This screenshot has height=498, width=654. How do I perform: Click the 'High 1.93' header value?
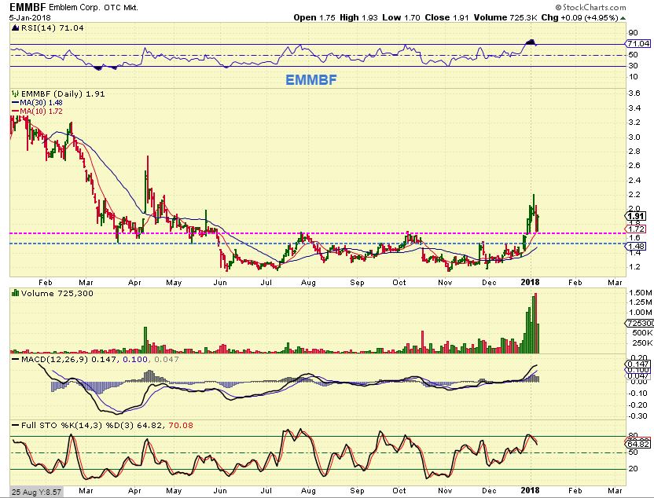click(x=358, y=17)
